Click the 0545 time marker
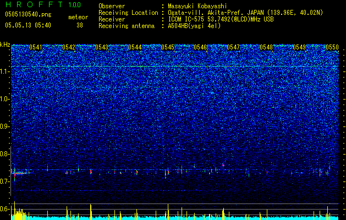The image size is (346, 220). point(168,47)
